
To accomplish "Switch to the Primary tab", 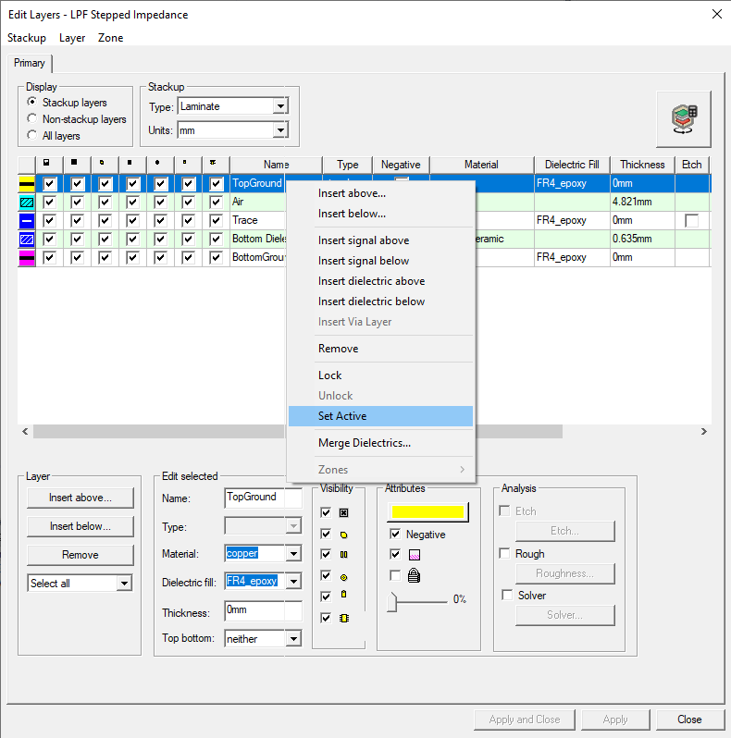I will point(30,63).
